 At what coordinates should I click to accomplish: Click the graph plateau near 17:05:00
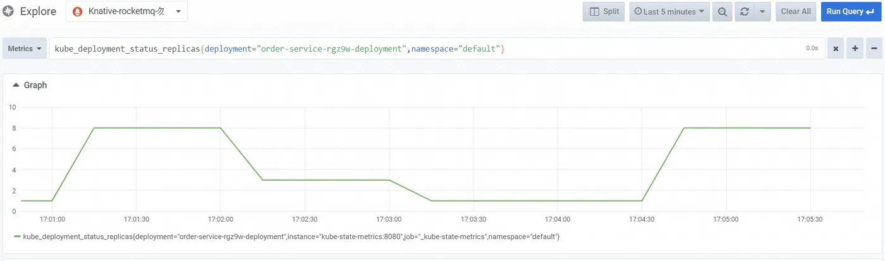[x=726, y=128]
